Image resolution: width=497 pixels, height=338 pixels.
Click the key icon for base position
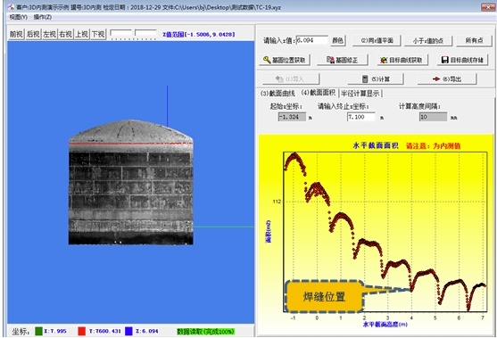[x=267, y=60]
